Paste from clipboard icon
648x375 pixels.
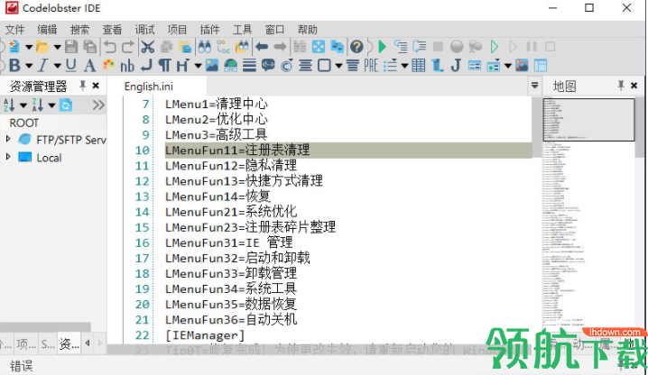[x=185, y=47]
